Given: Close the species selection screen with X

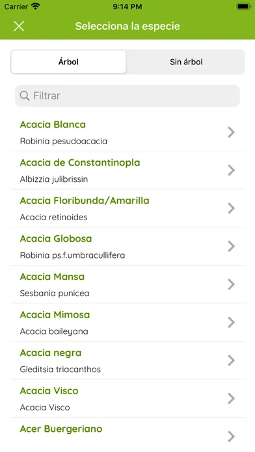Looking at the screenshot, I should [x=19, y=26].
